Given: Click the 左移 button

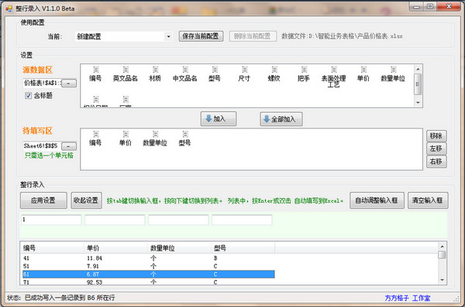Looking at the screenshot, I should coord(436,148).
